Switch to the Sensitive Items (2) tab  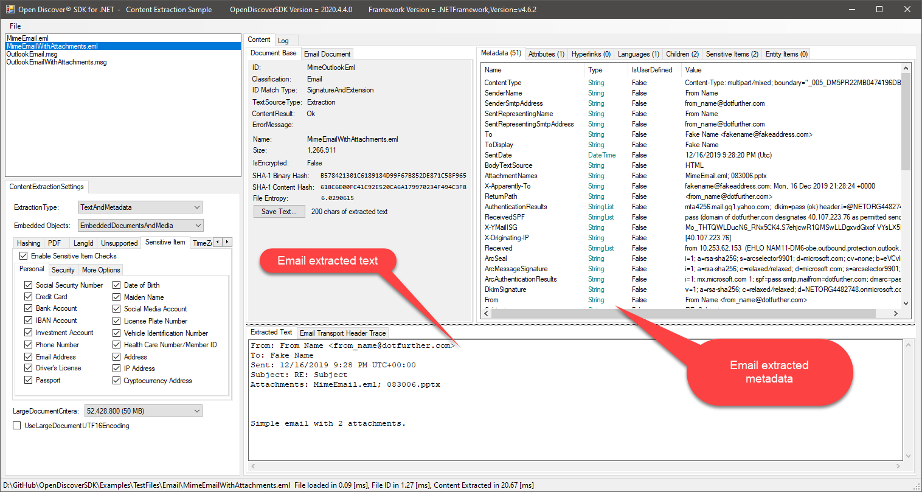coord(732,54)
